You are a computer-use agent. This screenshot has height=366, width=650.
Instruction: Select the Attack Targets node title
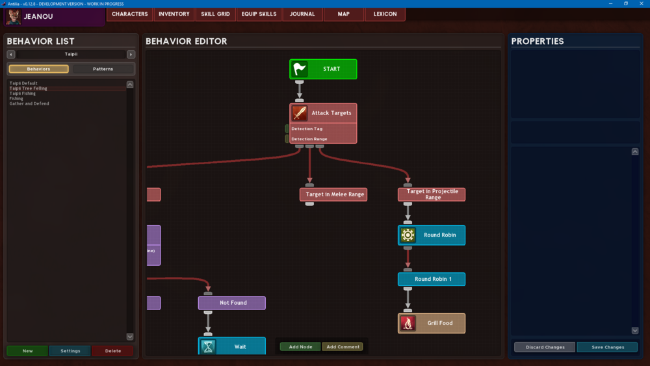(331, 112)
